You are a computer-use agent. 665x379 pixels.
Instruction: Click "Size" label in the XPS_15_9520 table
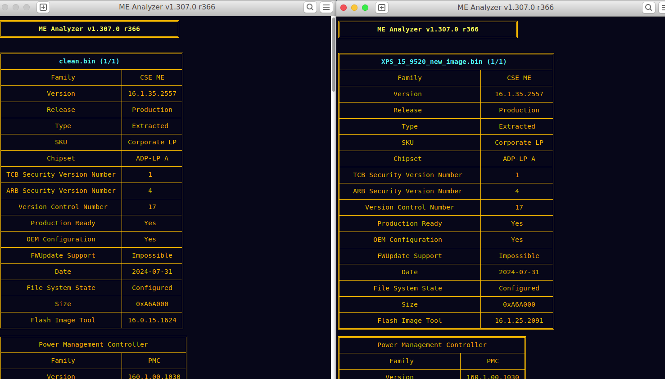coord(410,304)
